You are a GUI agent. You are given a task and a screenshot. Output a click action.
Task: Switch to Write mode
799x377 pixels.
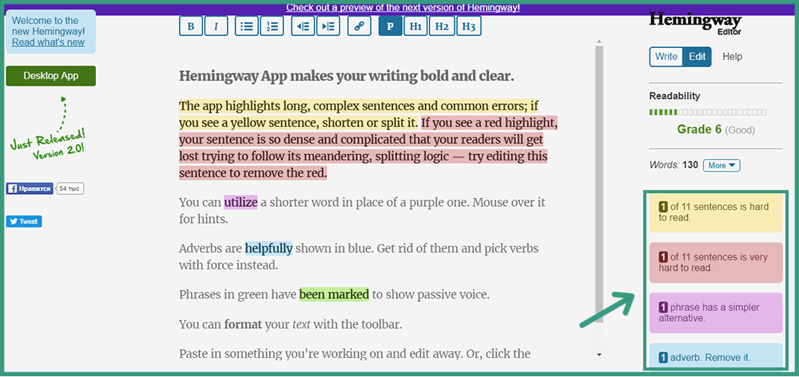click(x=666, y=57)
